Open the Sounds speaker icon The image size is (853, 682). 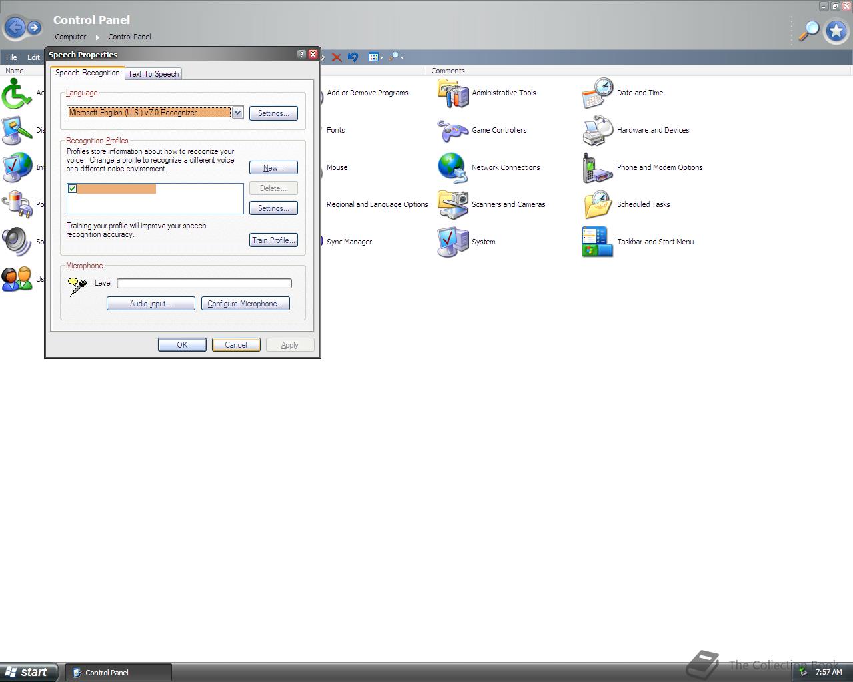(17, 242)
